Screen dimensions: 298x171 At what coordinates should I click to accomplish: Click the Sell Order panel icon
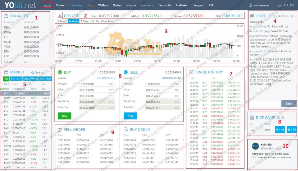click(x=60, y=130)
